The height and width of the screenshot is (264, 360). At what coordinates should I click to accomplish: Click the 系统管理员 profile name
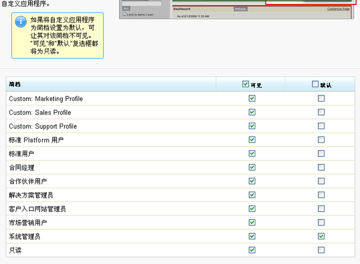pyautogui.click(x=24, y=236)
